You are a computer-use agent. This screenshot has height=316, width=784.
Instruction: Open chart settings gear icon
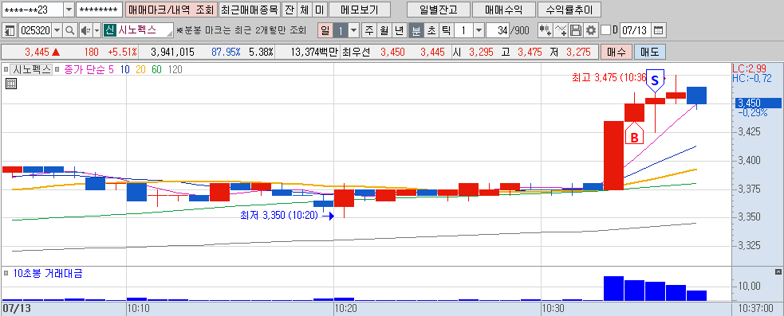click(x=591, y=30)
